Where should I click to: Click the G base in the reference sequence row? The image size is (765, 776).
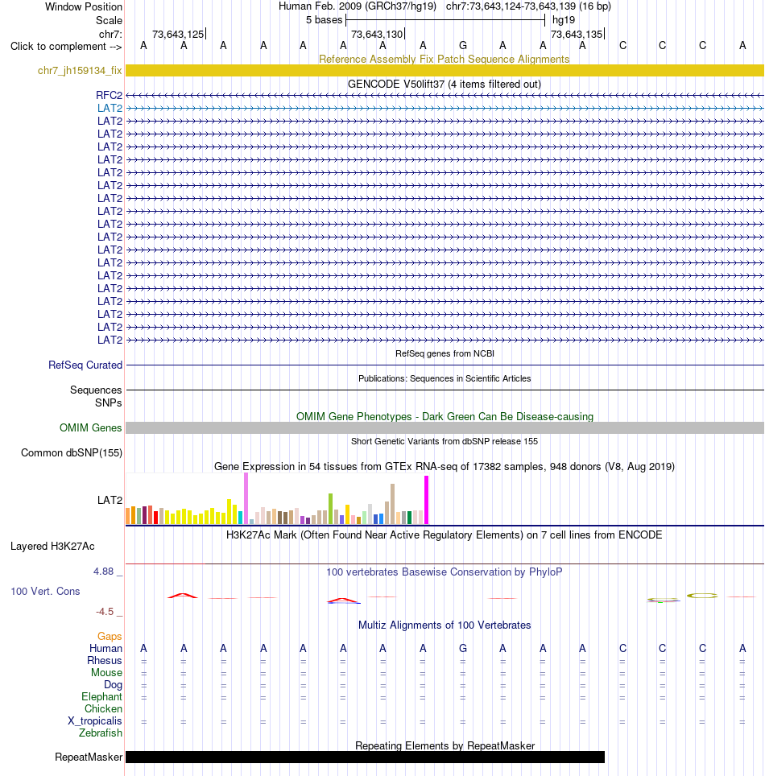coord(462,46)
